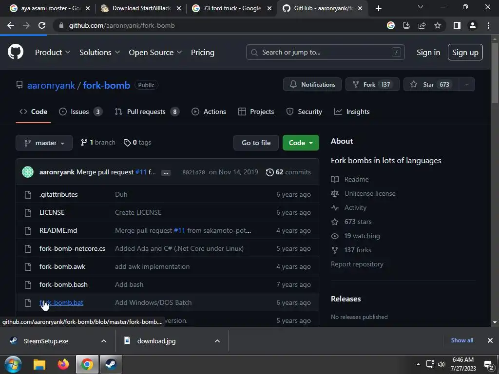Click the share page icon

[x=422, y=25]
